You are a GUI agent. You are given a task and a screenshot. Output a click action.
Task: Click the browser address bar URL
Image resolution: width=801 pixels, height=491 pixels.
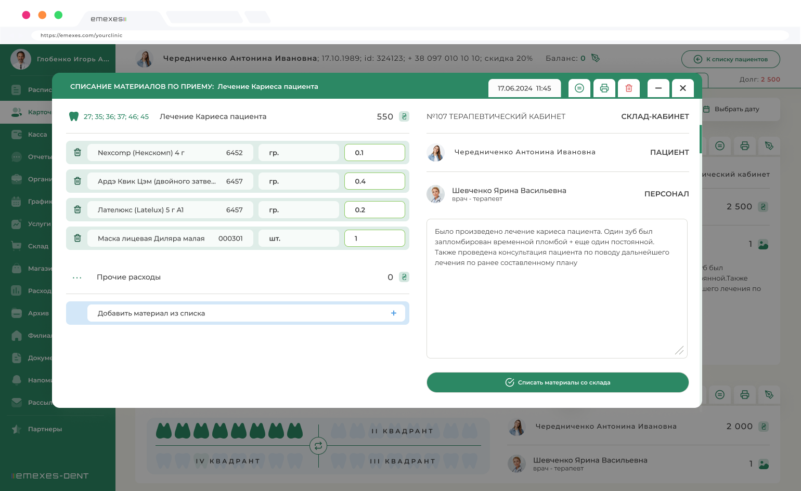pyautogui.click(x=81, y=35)
